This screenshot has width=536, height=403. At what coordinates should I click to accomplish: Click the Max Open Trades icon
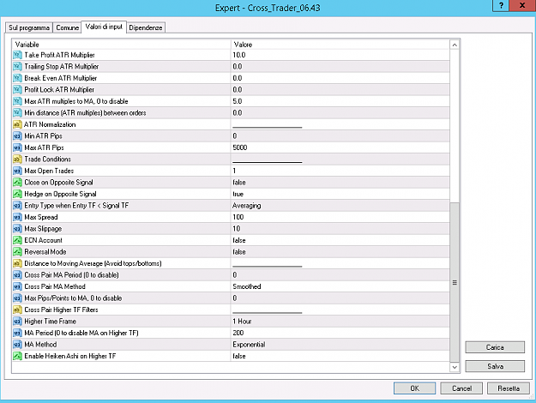[x=17, y=171]
